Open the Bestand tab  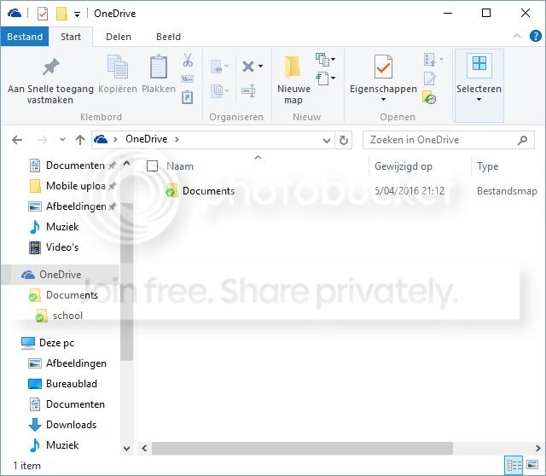pos(25,37)
